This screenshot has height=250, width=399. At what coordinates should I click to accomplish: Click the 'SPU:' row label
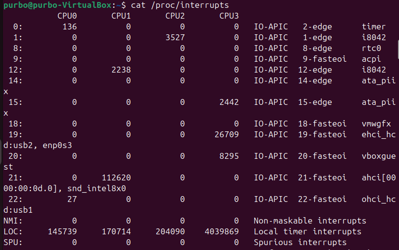click(x=13, y=242)
